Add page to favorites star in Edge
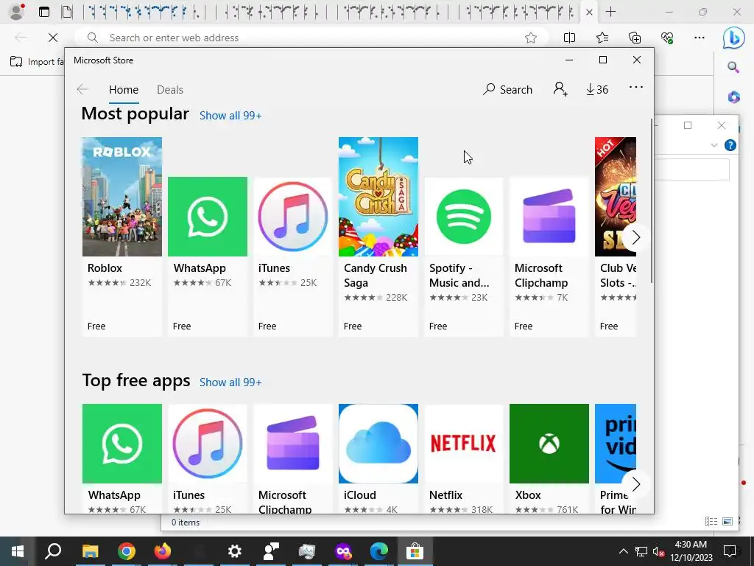This screenshot has width=754, height=566. [x=530, y=38]
